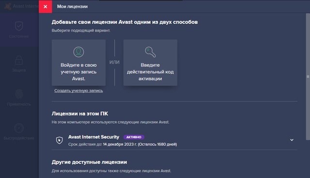Follow the 'Создать учетную запись' link
The width and height of the screenshot is (310, 178).
click(x=78, y=91)
